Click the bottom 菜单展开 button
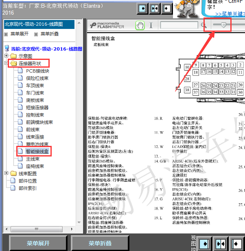The image size is (245, 251). coord(38,243)
